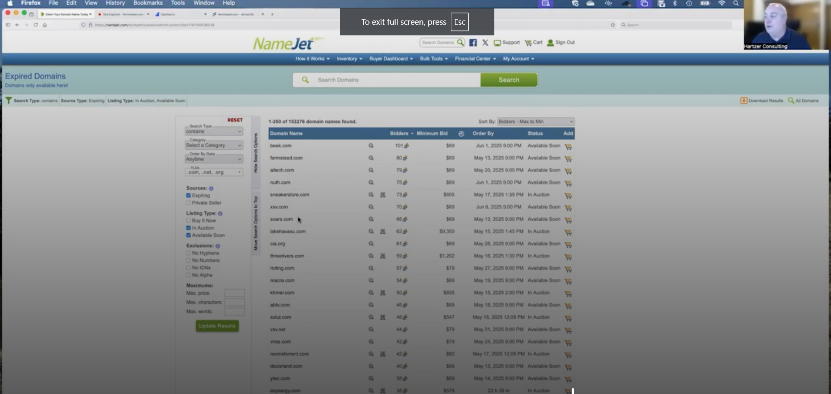Open Firefox History menu
Screen dimensions: 831x394
click(115, 3)
